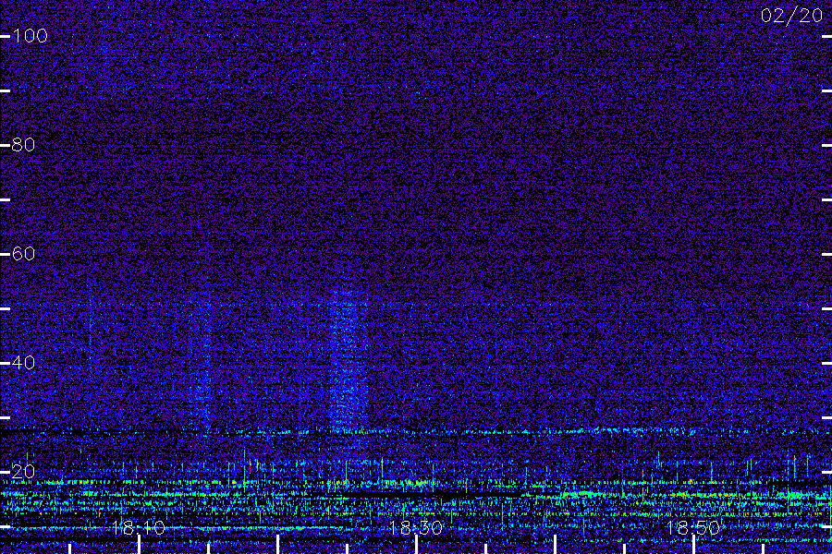Click the 80 frequency axis label

pyautogui.click(x=23, y=145)
